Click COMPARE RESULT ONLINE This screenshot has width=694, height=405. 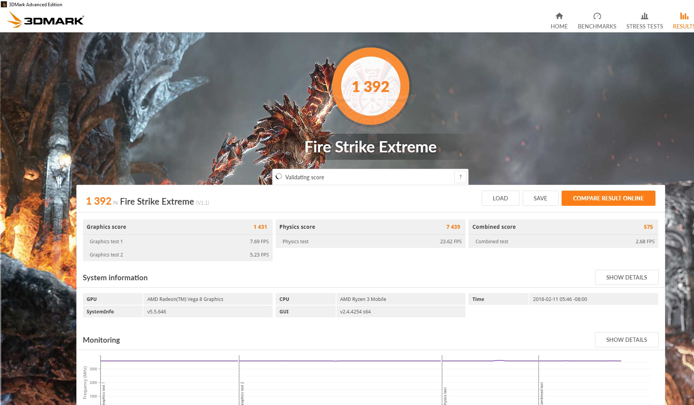(608, 198)
